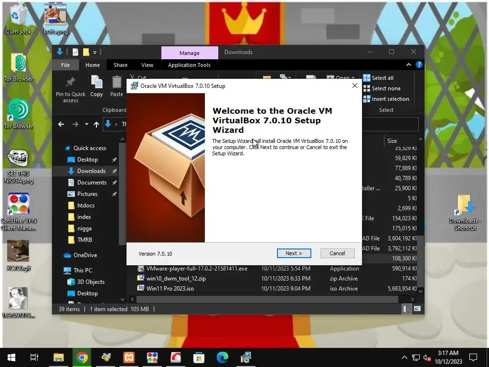The image size is (489, 367).
Task: Click the muted volume tray icon
Action: pos(427,357)
